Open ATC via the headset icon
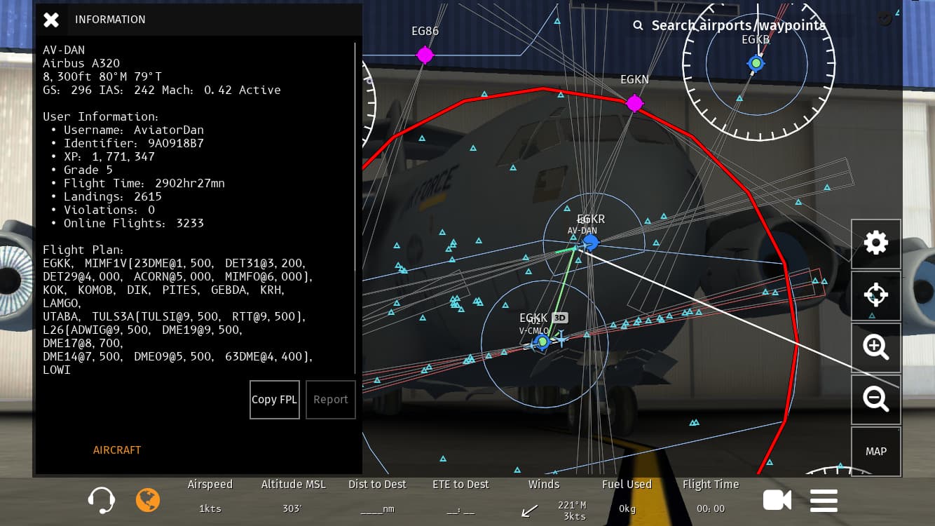935x526 pixels. coord(102,501)
